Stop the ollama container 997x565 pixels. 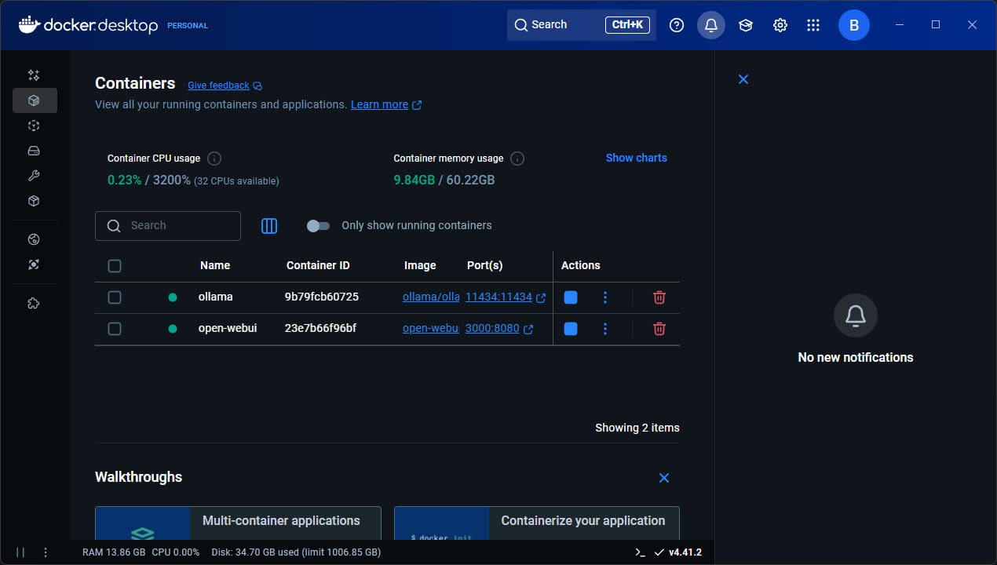point(571,297)
